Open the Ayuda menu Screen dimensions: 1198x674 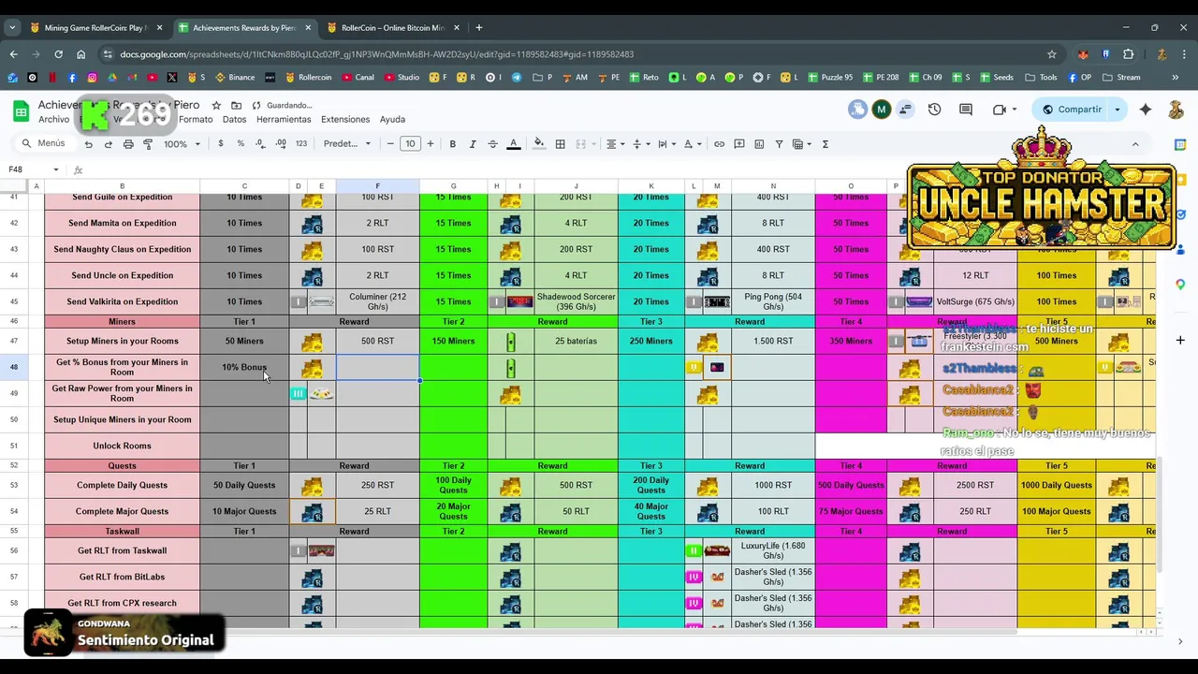pyautogui.click(x=392, y=120)
